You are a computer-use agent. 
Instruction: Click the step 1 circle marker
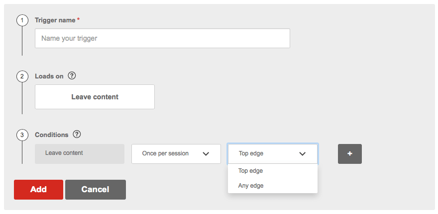(22, 20)
